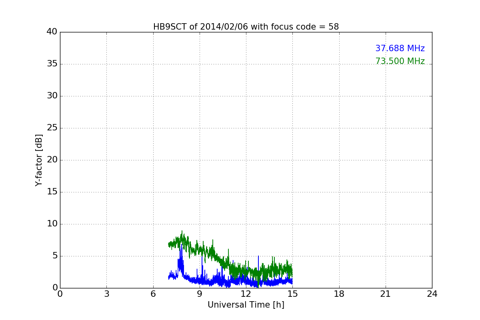Click the x-axis tick label '9'
The image size is (480, 320).
200,294
